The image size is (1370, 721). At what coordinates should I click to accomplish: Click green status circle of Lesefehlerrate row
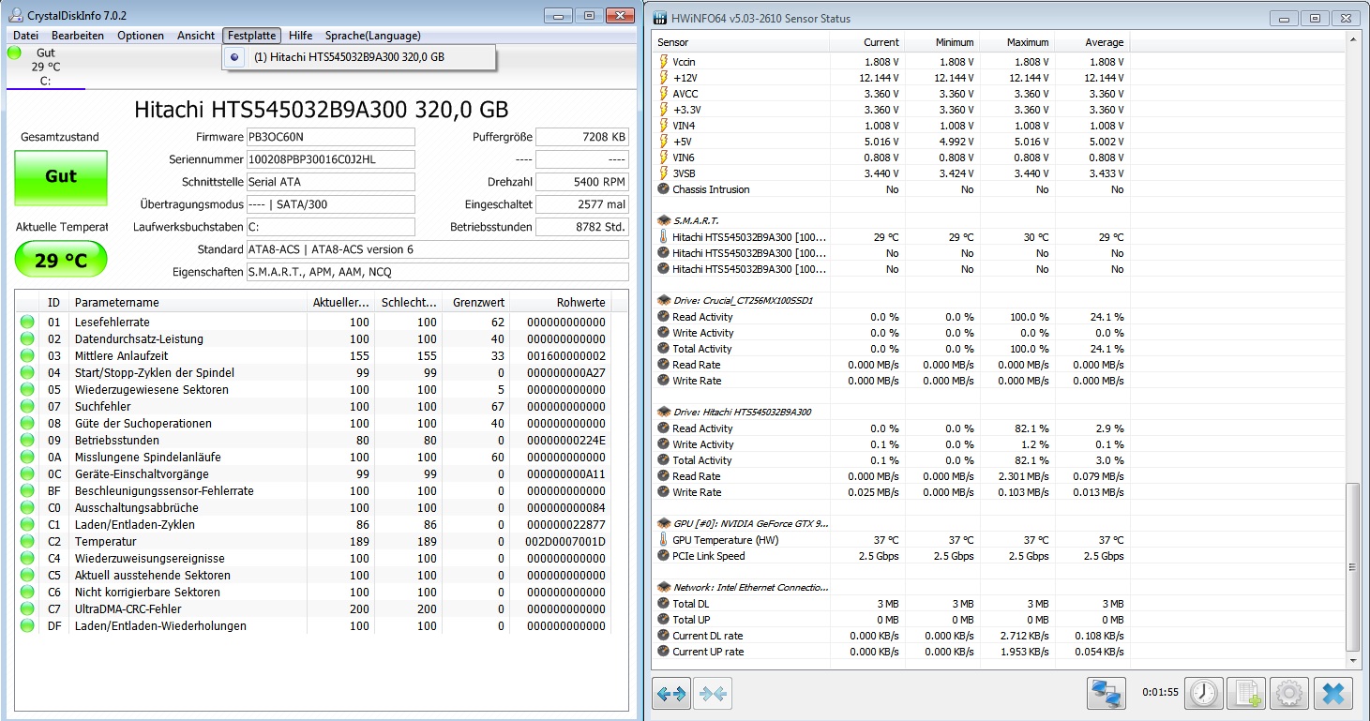pos(26,322)
